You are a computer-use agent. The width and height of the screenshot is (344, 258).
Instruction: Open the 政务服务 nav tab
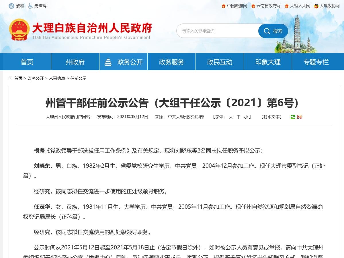coord(171,62)
